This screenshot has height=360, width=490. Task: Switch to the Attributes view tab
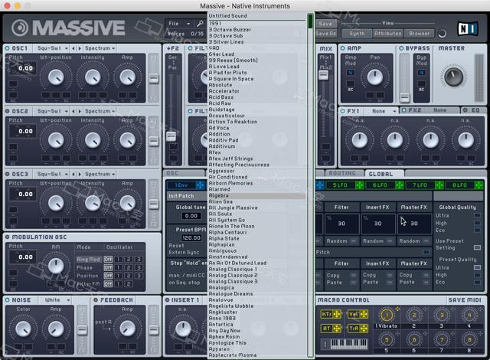[388, 34]
